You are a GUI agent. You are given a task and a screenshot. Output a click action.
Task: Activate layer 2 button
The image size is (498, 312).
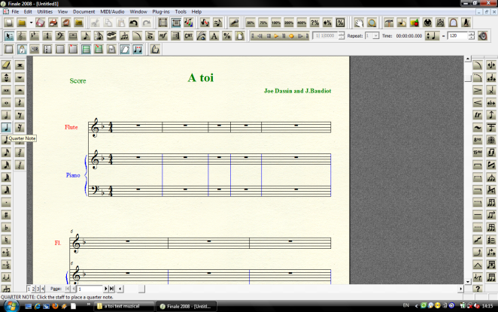pyautogui.click(x=33, y=289)
